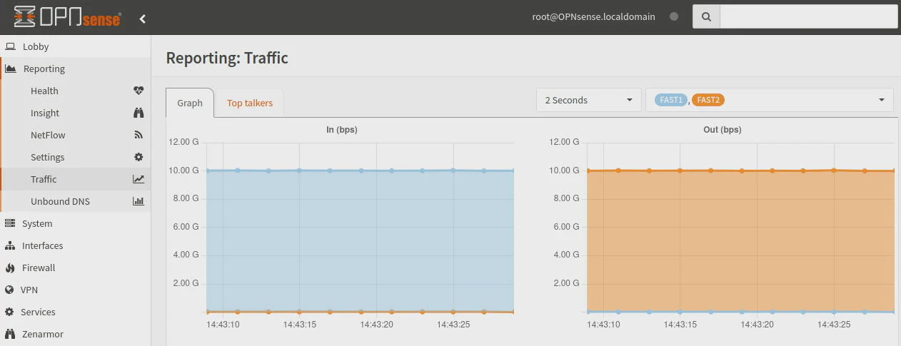Click 12.00 G axis label on In chart
Viewport: 901px width, 346px height.
pyautogui.click(x=183, y=142)
